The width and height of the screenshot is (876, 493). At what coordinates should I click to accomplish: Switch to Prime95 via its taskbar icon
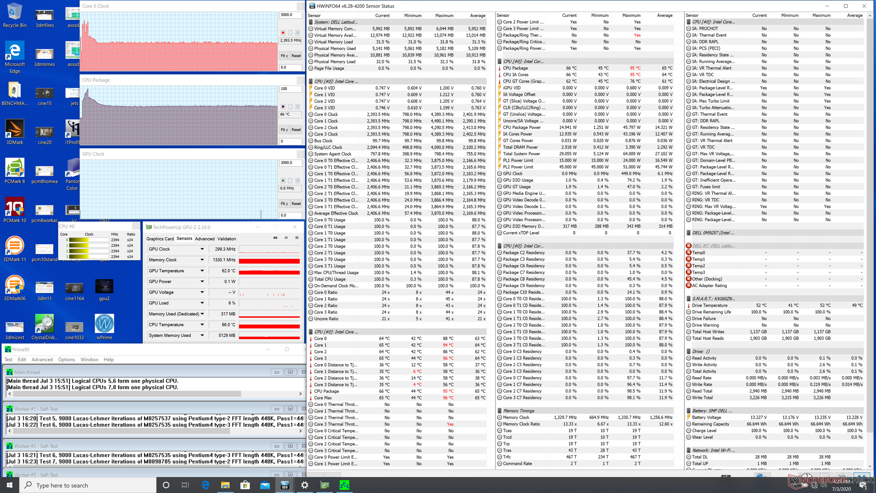pos(344,485)
